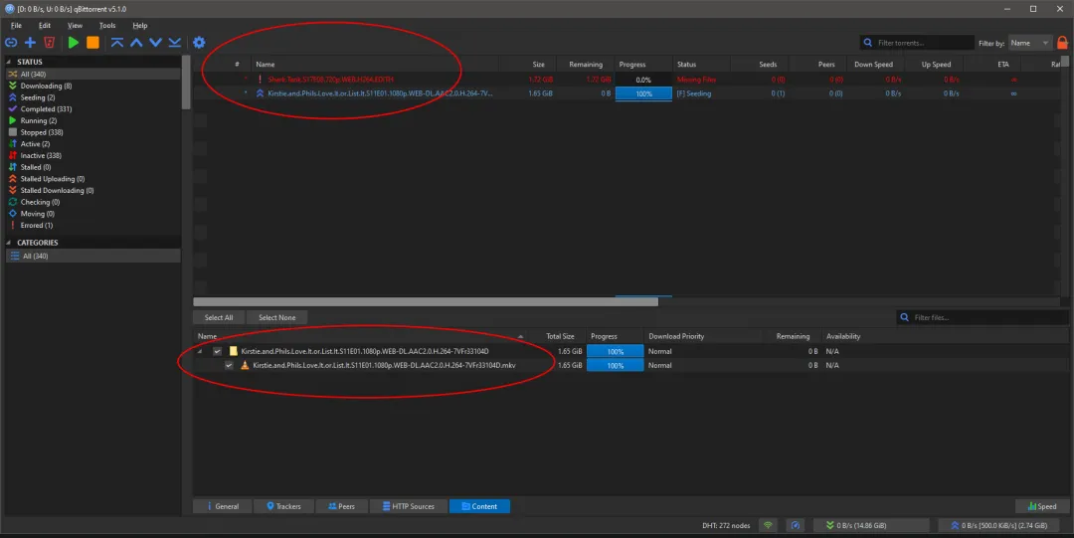Select All (340) under CATEGORIES

93,256
